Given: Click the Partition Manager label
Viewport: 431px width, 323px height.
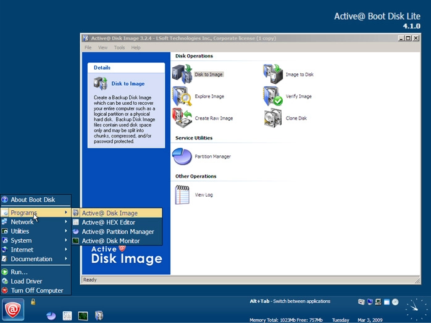Looking at the screenshot, I should (213, 157).
